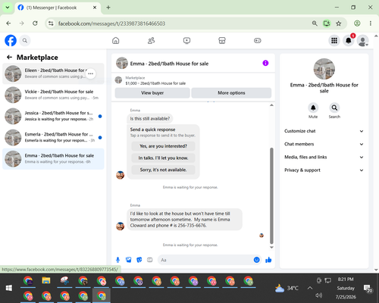This screenshot has height=303, width=379.
Task: Expand Chat members section
Action: click(324, 144)
